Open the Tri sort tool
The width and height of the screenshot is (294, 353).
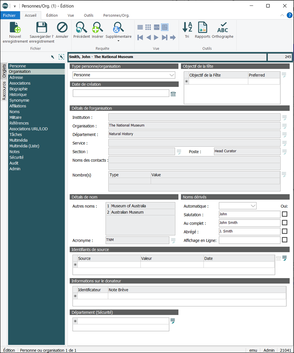pyautogui.click(x=187, y=30)
